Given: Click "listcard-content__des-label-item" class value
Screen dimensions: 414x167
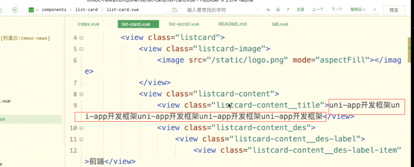Looking at the screenshot, I should click(x=325, y=150).
